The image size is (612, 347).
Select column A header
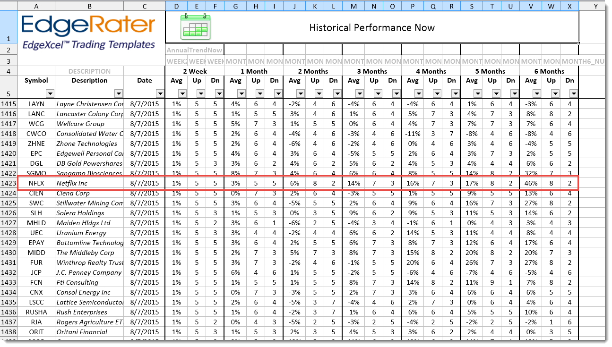coord(36,6)
